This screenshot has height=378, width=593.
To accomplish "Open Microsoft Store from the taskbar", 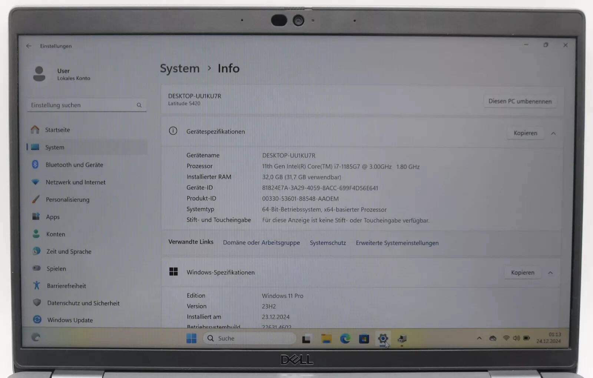I will (364, 339).
